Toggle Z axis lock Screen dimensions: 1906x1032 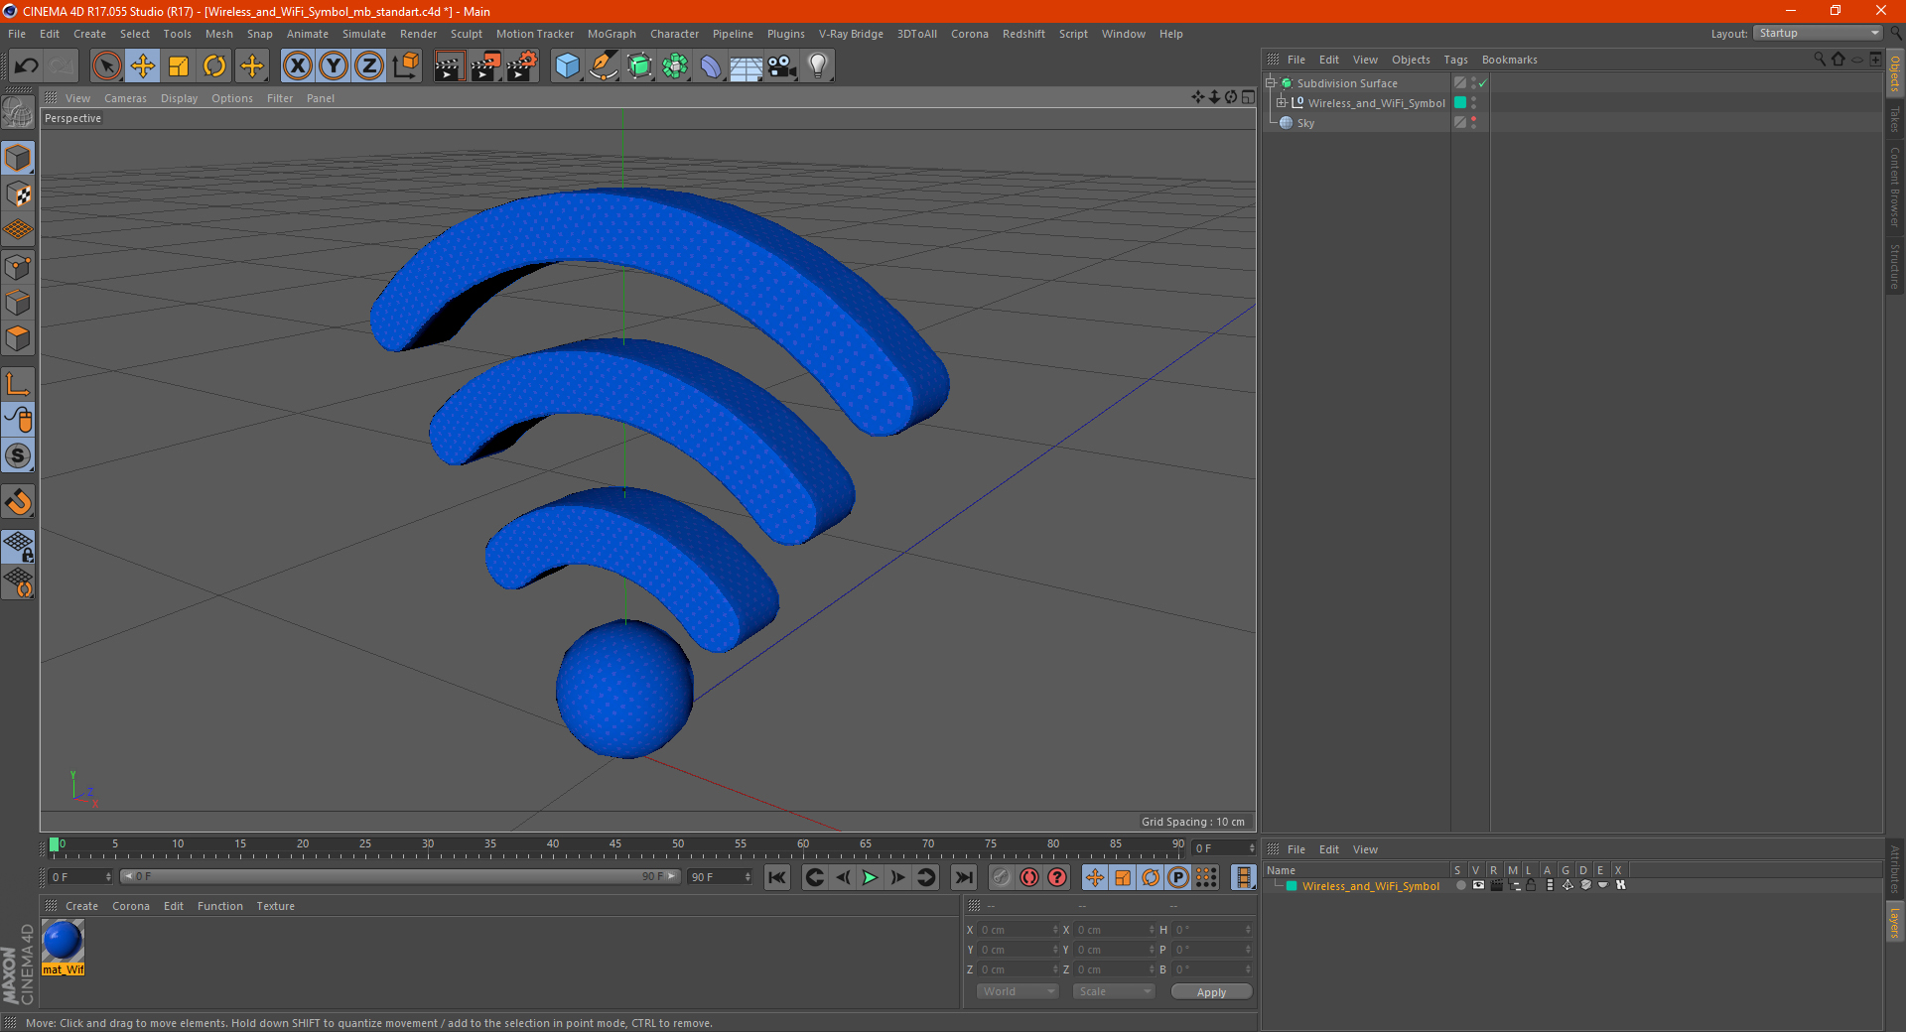pos(369,65)
